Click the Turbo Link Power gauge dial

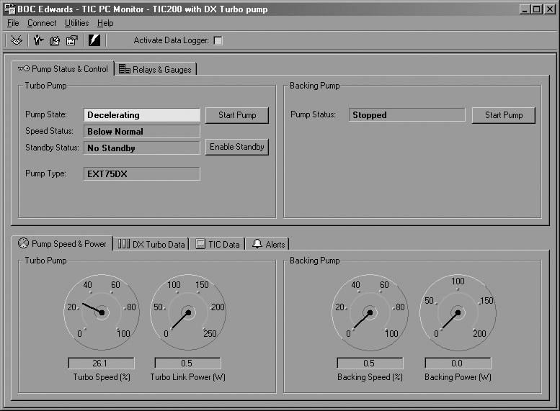(x=188, y=312)
